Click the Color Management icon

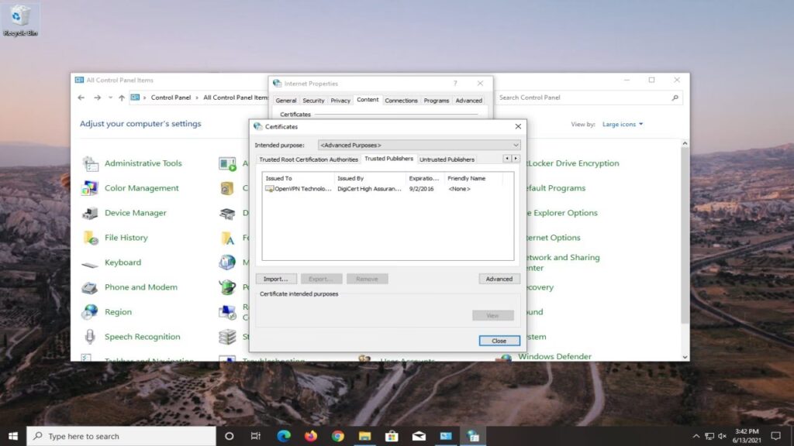91,188
